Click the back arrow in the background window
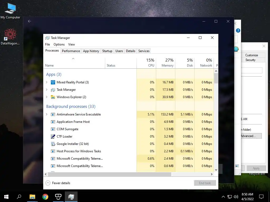Screen dimensions: 270x202 click(30, 21)
